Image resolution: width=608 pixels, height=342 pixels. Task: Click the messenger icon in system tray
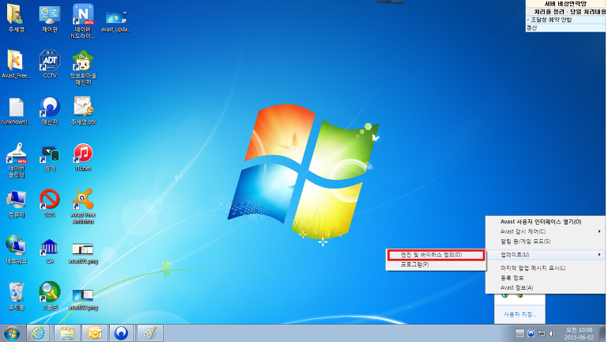531,333
